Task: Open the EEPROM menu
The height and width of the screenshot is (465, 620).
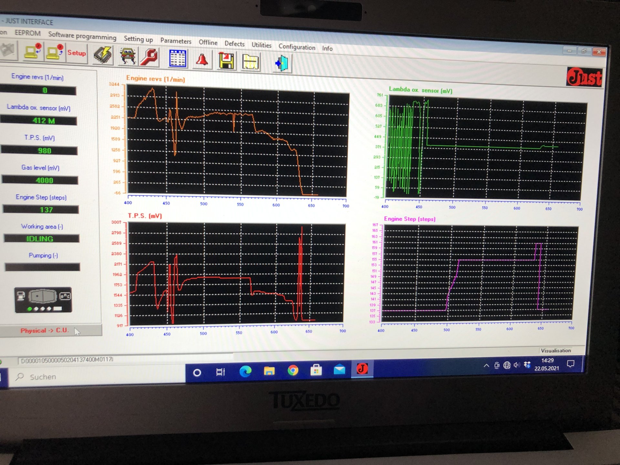Action: [28, 33]
